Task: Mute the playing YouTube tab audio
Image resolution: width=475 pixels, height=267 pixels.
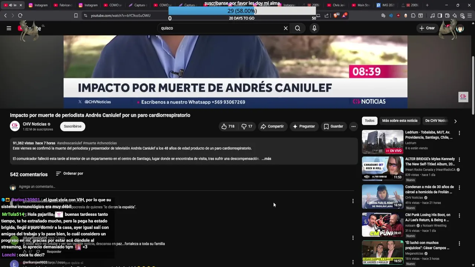Action: click(10, 5)
